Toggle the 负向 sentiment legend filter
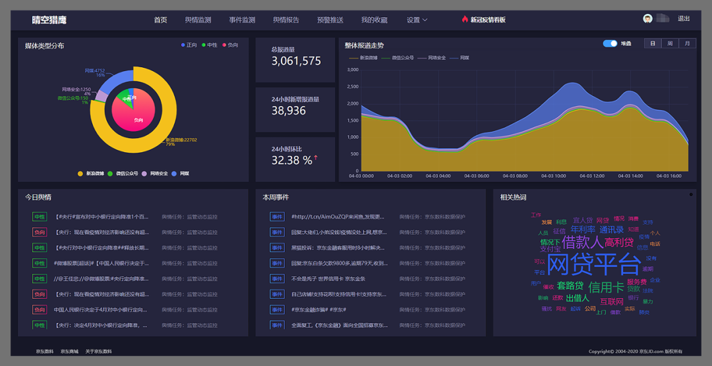The height and width of the screenshot is (366, 712). point(230,45)
